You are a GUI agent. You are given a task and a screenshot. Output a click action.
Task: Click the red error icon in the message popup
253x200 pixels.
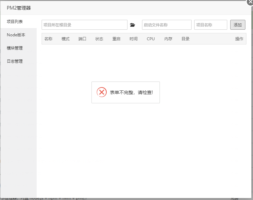(x=102, y=92)
